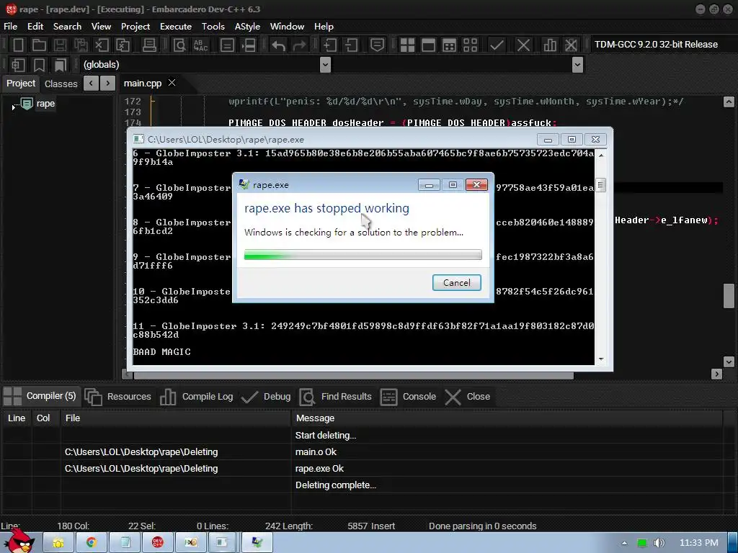
Task: Click the Replace (AB/AC) toolbar icon
Action: (200, 45)
